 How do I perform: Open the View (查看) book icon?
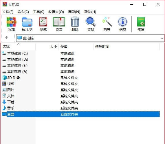[59, 22]
